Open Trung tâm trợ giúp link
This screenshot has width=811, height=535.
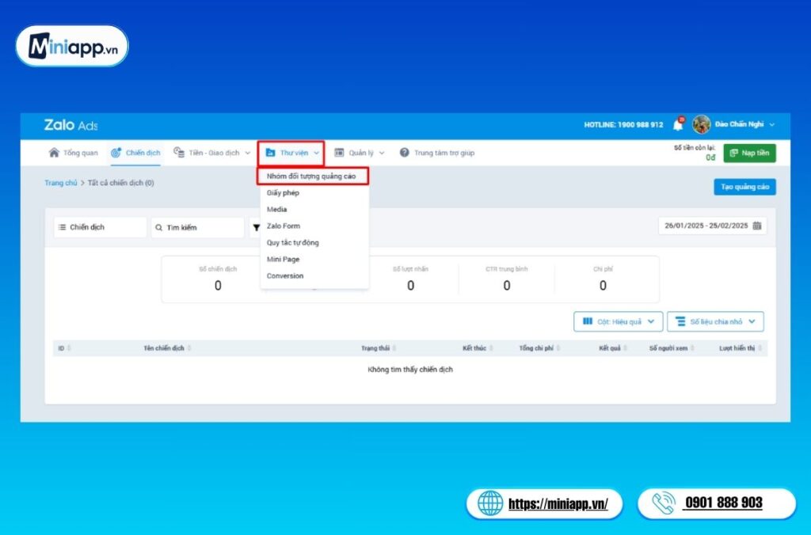[x=437, y=153]
